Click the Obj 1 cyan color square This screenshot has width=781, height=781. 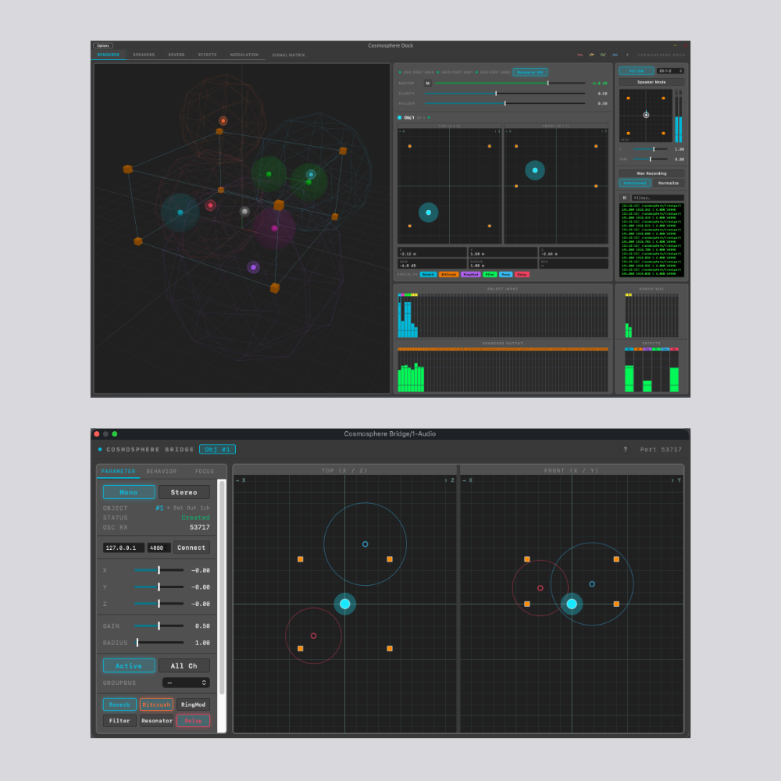pyautogui.click(x=399, y=118)
